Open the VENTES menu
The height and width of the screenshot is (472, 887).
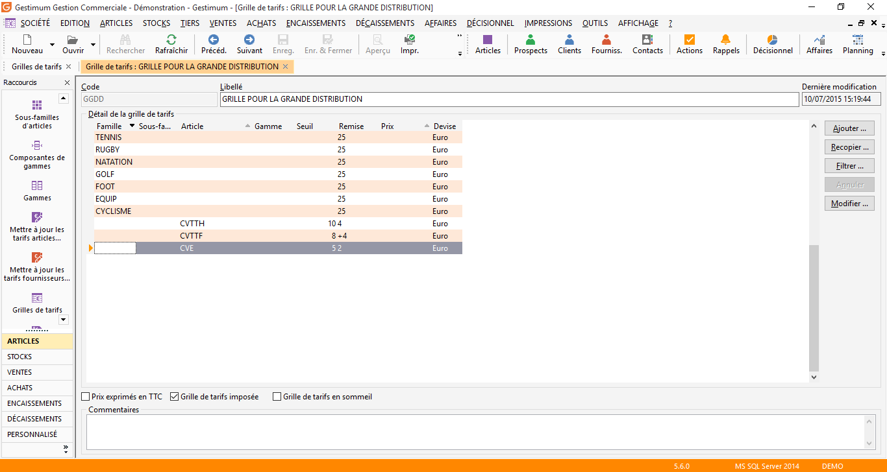coord(223,23)
